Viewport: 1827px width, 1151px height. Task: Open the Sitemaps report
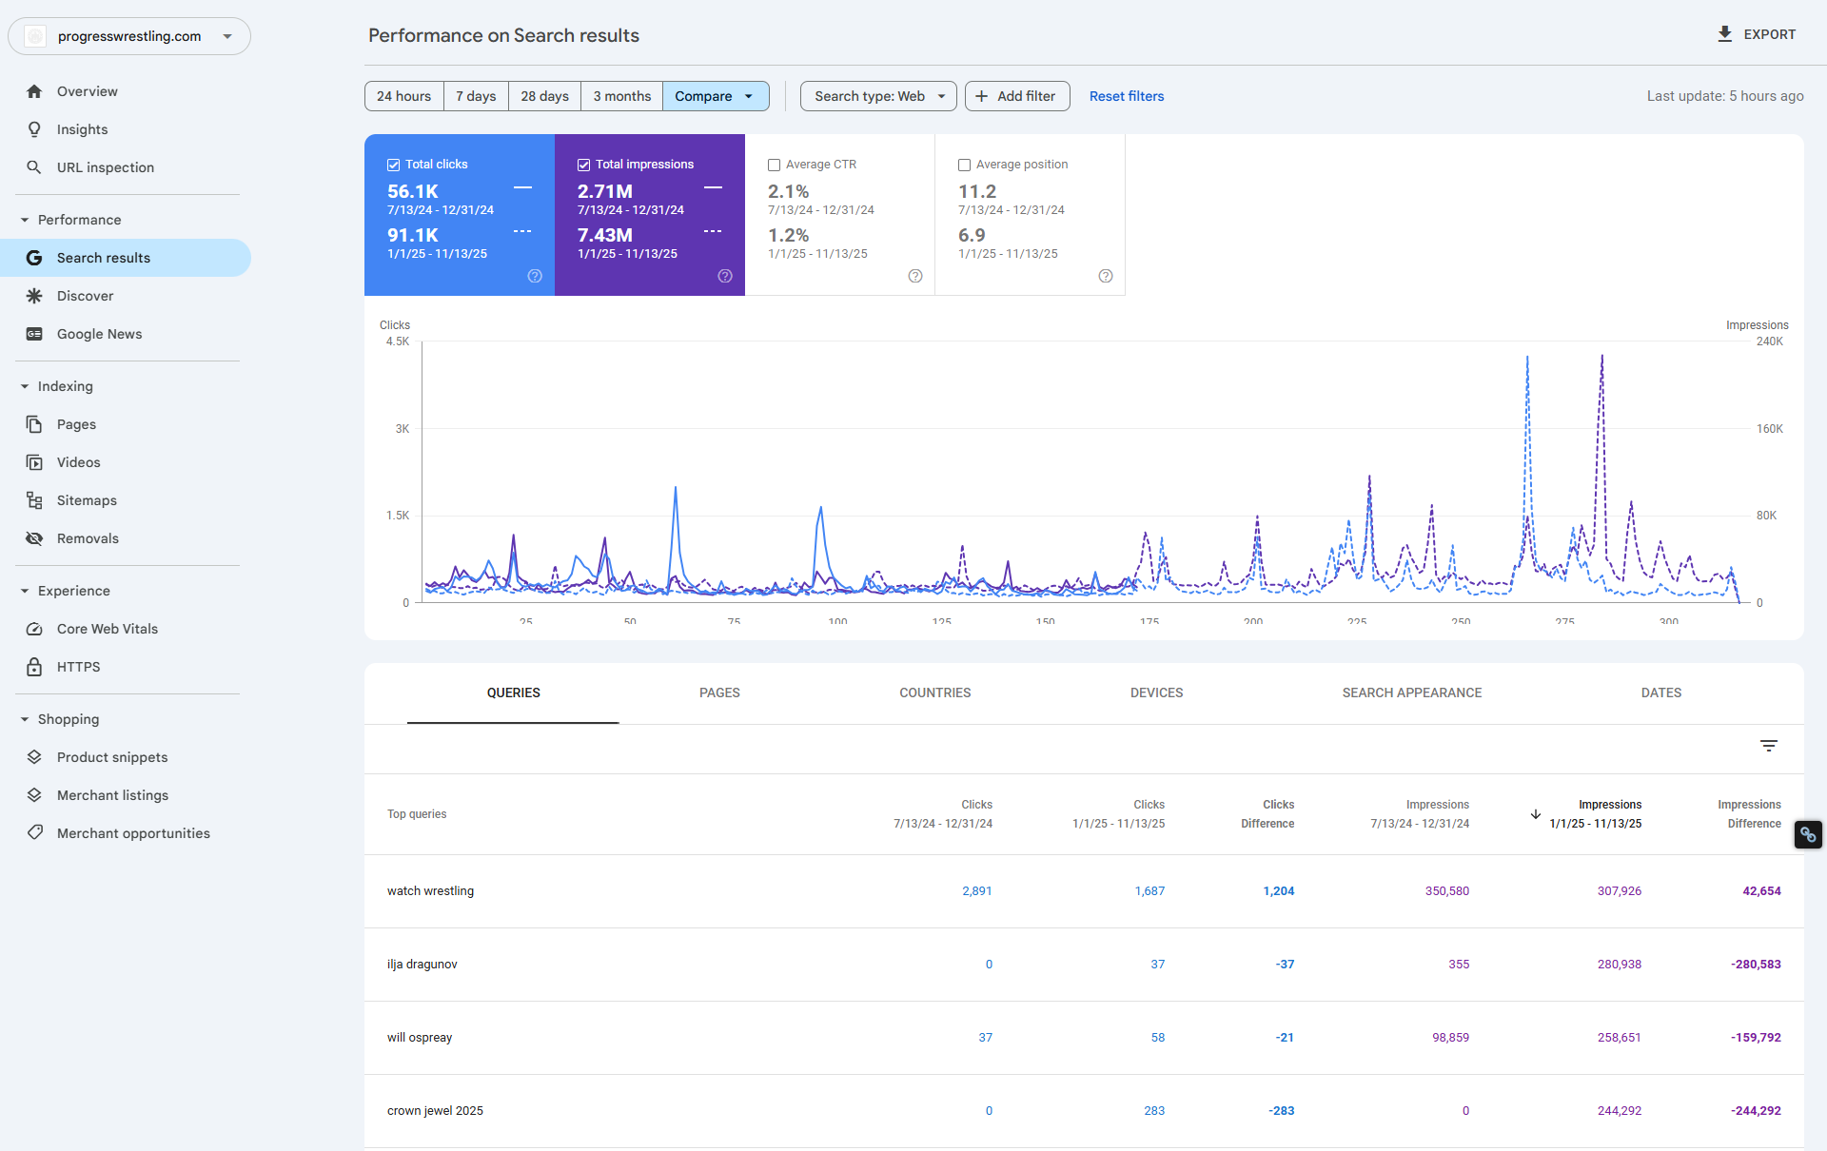pos(85,500)
